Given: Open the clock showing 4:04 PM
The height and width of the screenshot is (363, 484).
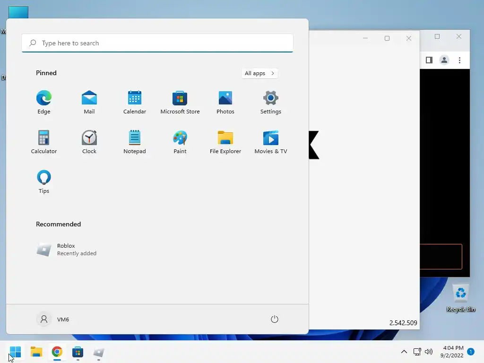Looking at the screenshot, I should point(452,352).
